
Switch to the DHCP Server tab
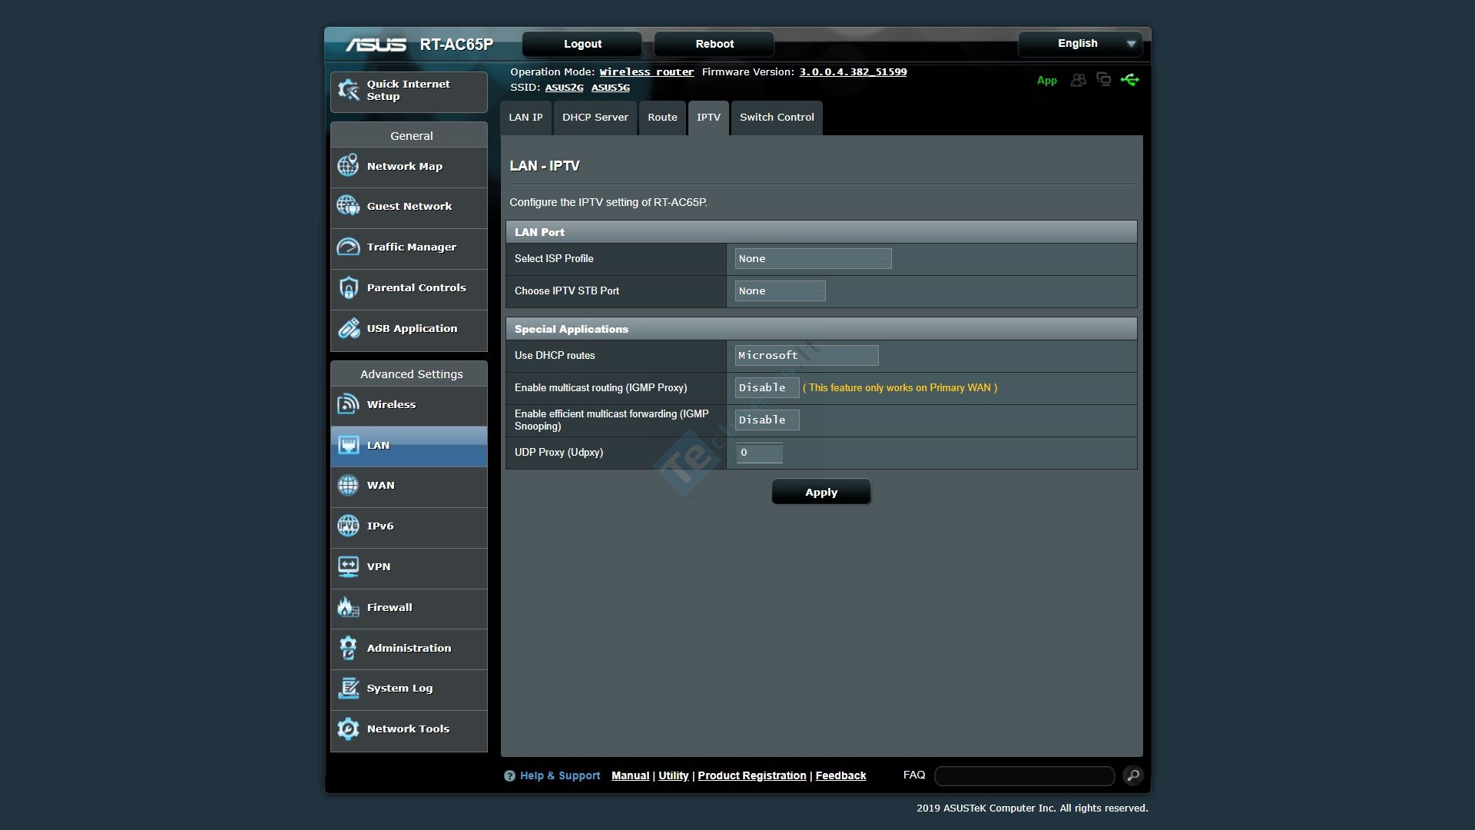click(595, 118)
